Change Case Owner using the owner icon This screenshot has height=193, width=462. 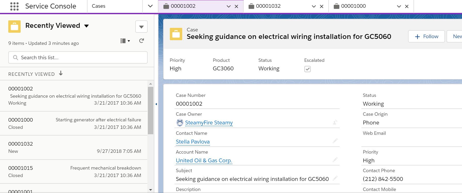(x=335, y=122)
